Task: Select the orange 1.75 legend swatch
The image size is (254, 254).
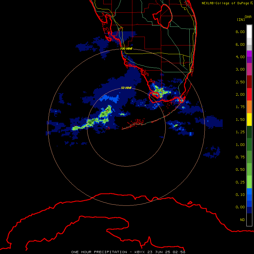Action: coord(249,107)
